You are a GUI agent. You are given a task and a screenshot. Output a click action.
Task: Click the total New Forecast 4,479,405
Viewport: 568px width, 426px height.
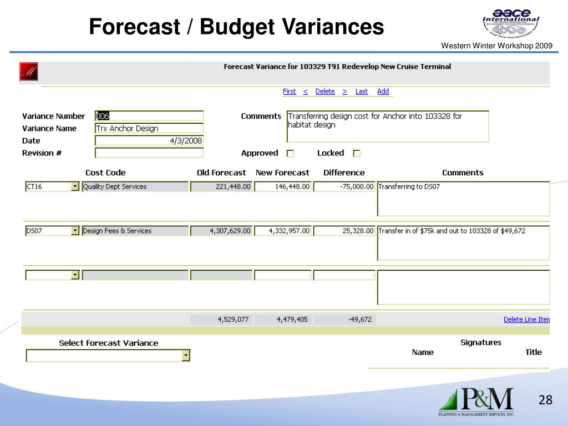282,319
